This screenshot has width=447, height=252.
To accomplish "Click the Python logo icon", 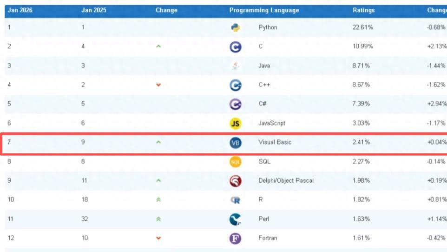I will click(x=236, y=27).
